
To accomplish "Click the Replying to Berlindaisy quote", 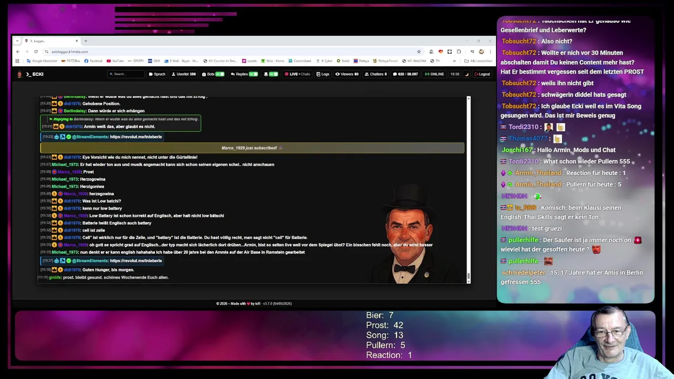I will [x=124, y=119].
